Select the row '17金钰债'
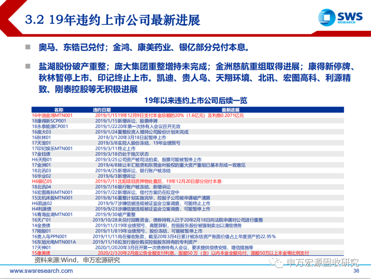Image resolution: width=371 pixels, height=279 pixels. (188, 154)
